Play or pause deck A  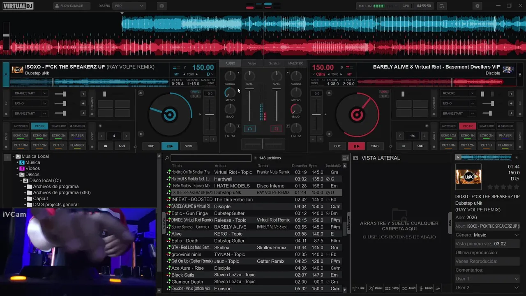[170, 146]
